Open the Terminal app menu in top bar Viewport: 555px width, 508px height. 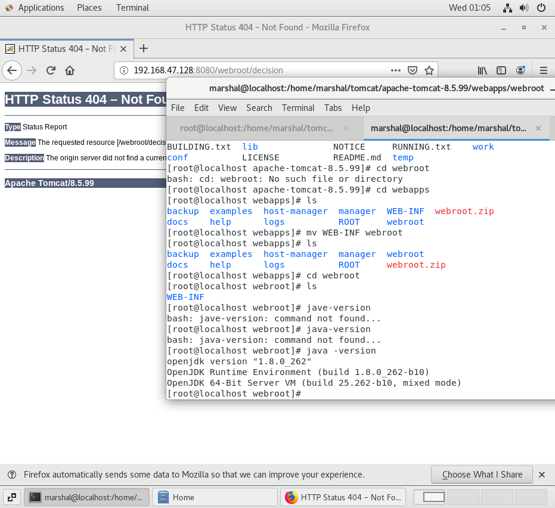point(132,8)
